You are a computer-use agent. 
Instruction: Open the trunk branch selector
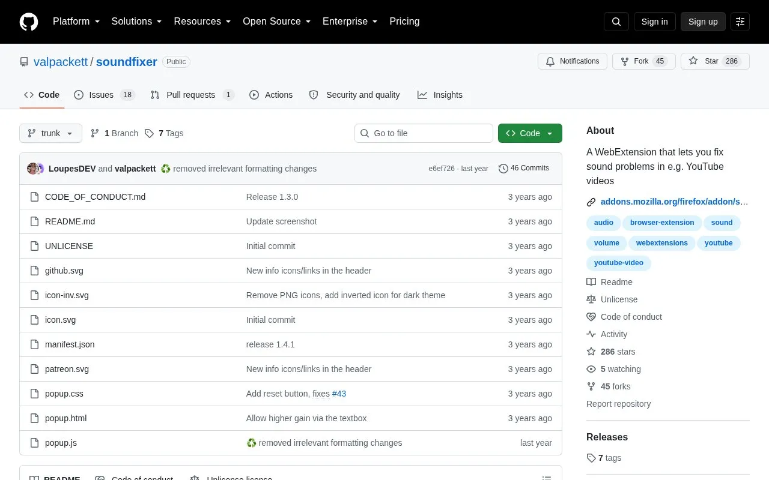click(x=50, y=133)
